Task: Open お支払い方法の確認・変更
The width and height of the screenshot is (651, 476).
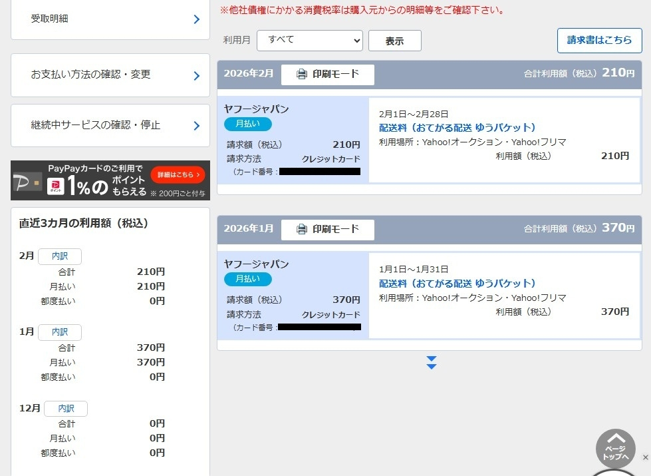Action: (110, 75)
